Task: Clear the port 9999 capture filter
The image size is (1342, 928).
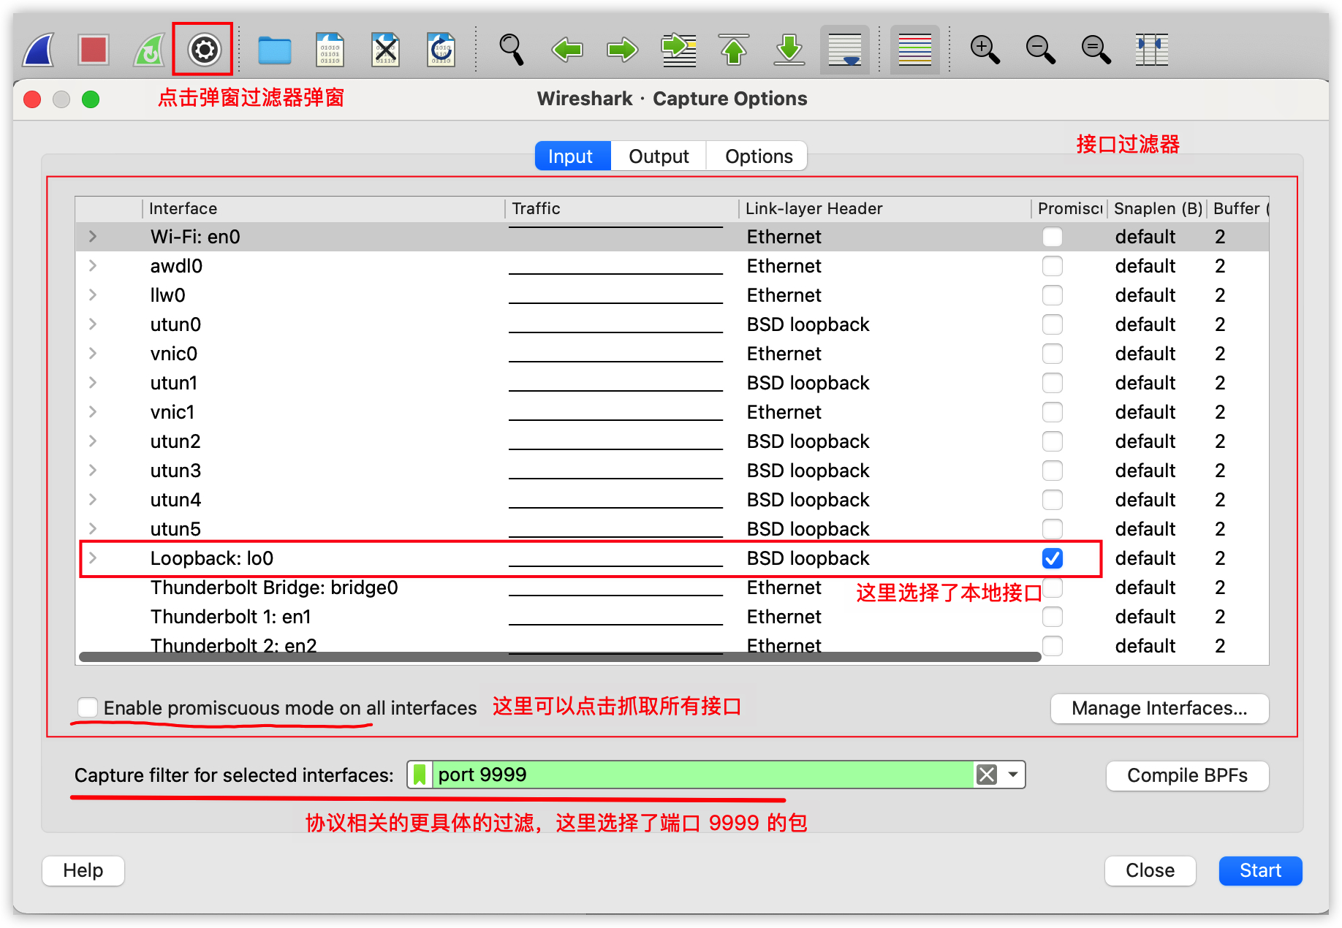Action: click(987, 775)
